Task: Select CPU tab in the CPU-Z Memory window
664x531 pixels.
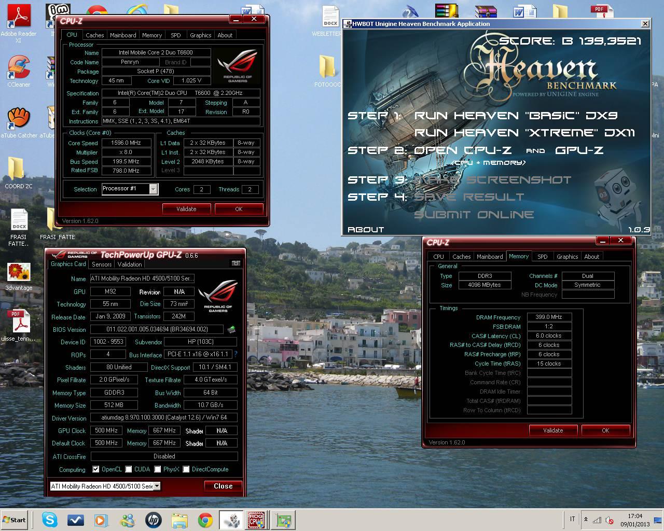Action: [x=438, y=257]
